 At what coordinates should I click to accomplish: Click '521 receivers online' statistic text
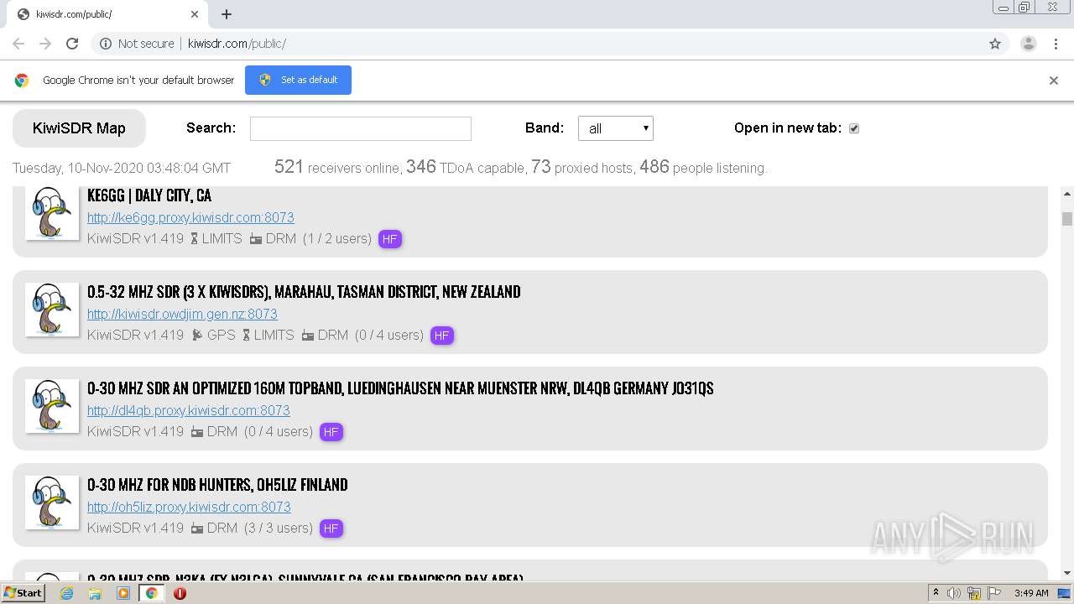point(337,167)
